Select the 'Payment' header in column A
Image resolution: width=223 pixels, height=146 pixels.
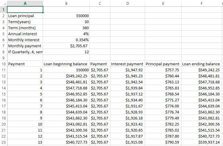(25, 64)
